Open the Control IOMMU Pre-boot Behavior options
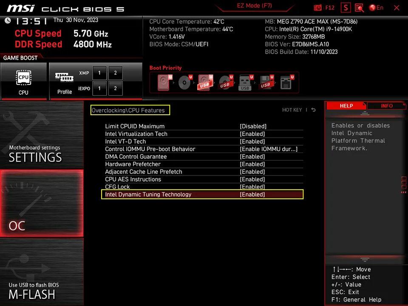This screenshot has width=408, height=306. [269, 149]
